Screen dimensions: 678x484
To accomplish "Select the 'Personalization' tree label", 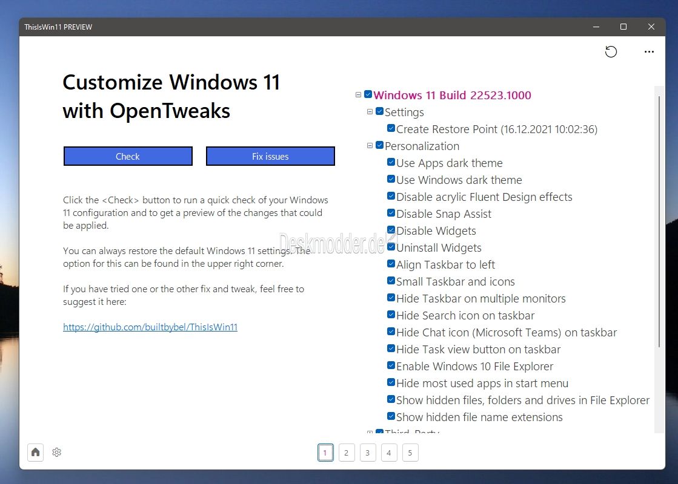I will (422, 146).
